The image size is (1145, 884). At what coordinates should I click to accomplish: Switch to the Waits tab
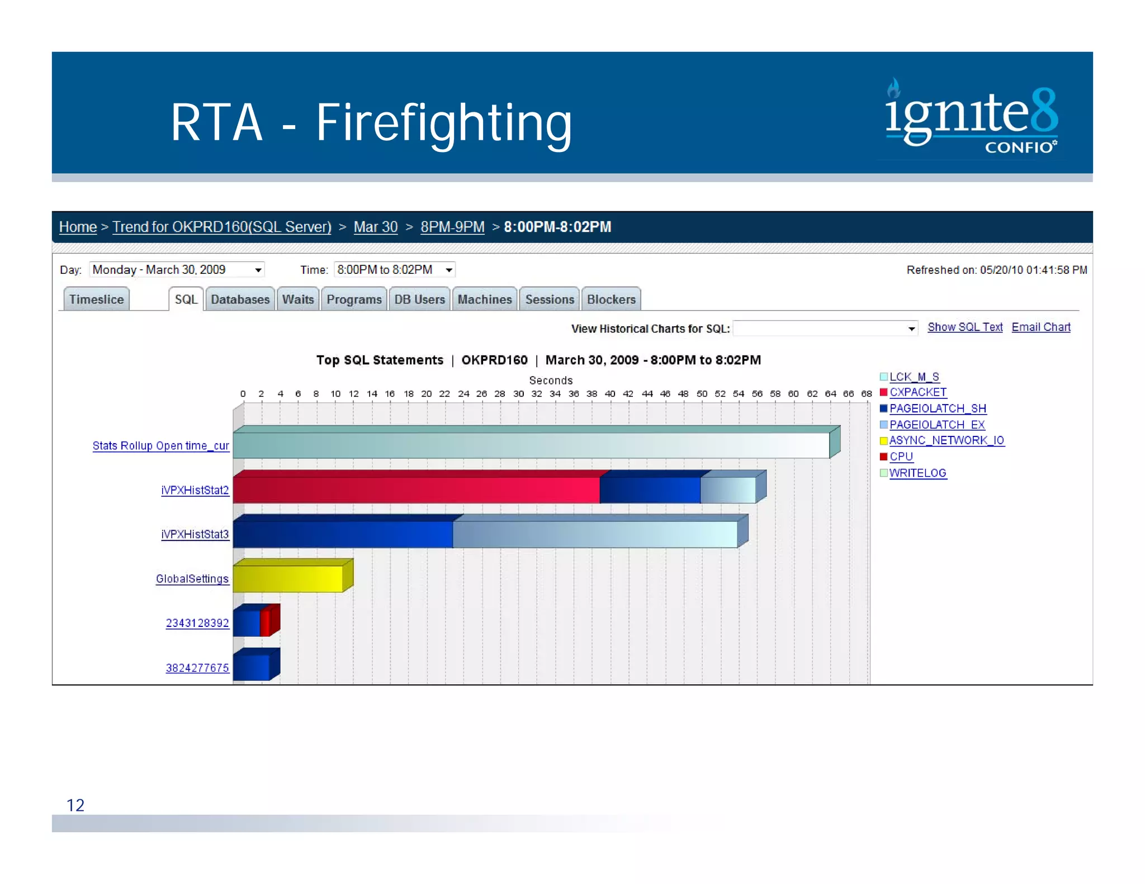298,300
